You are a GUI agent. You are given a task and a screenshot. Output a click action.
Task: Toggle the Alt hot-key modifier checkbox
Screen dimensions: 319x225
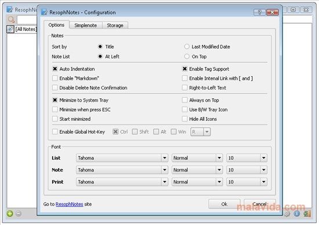(156, 132)
